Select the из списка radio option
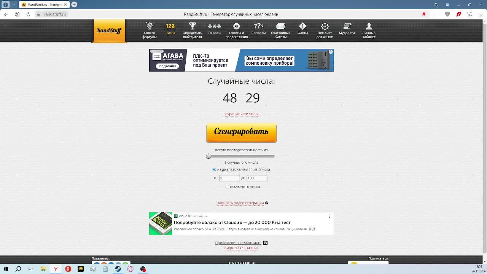Viewport: 487px width, 274px height. [251, 169]
